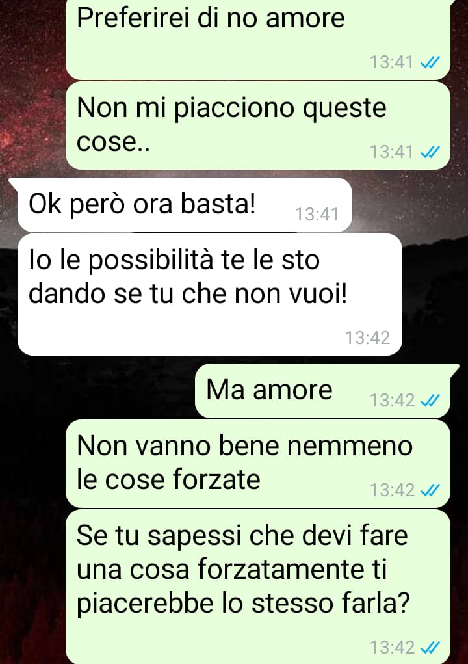Tap read receipt on 'le cose forzate' message
The height and width of the screenshot is (664, 468).
click(x=430, y=490)
